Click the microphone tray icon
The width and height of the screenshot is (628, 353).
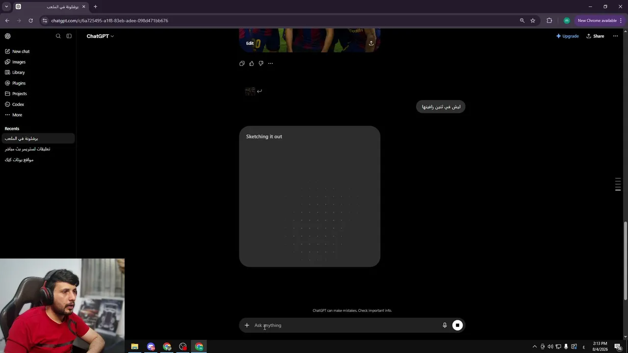(566, 347)
